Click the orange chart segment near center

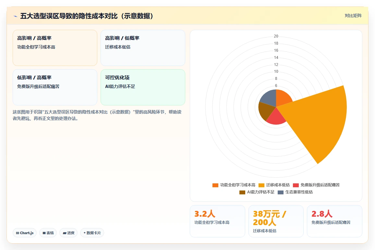point(283,98)
